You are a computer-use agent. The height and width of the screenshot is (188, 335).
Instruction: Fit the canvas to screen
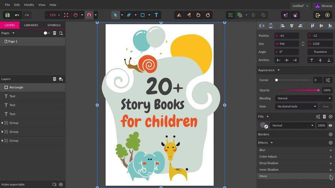tap(66, 15)
